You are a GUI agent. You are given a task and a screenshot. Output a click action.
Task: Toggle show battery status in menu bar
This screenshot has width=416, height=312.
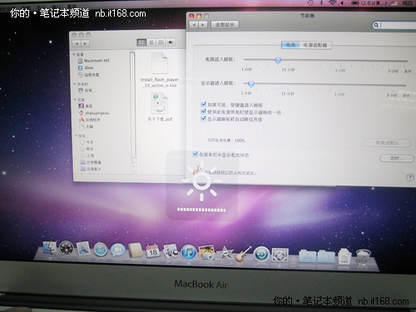click(196, 154)
